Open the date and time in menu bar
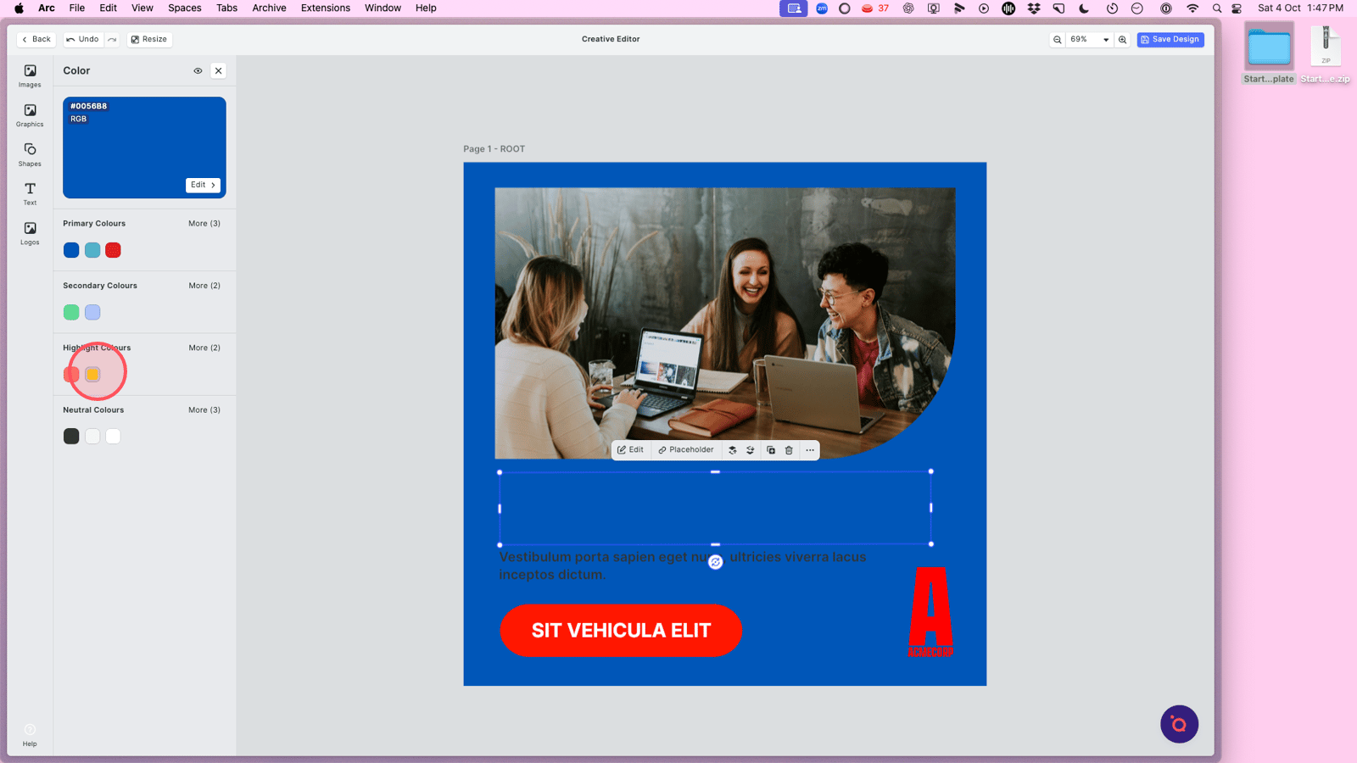Screen dimensions: 1357x763 1300,8
